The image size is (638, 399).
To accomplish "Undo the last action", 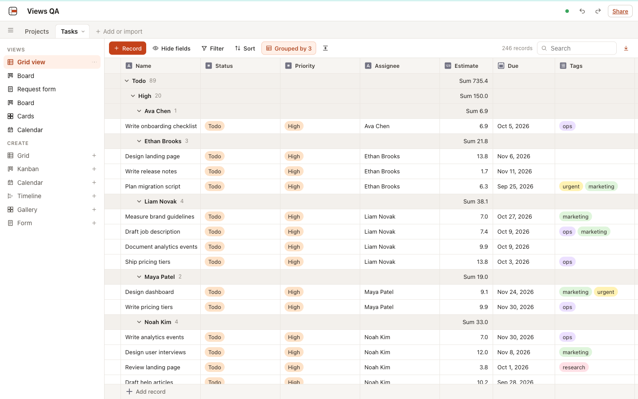I will coord(582,11).
